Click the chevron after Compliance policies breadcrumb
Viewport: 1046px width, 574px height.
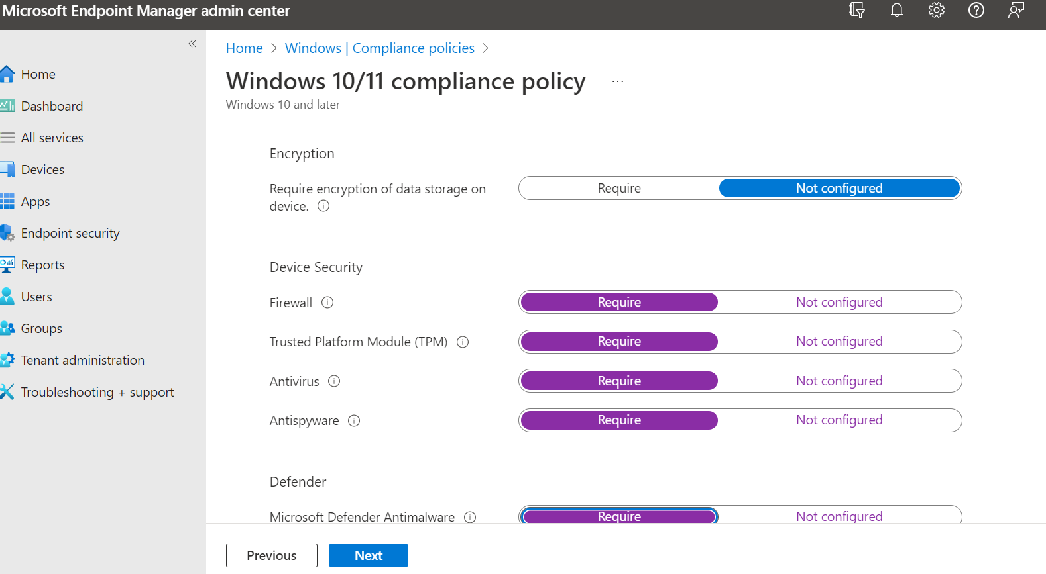486,48
